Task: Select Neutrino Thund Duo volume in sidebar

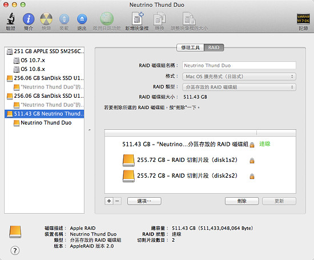Action: pyautogui.click(x=45, y=122)
